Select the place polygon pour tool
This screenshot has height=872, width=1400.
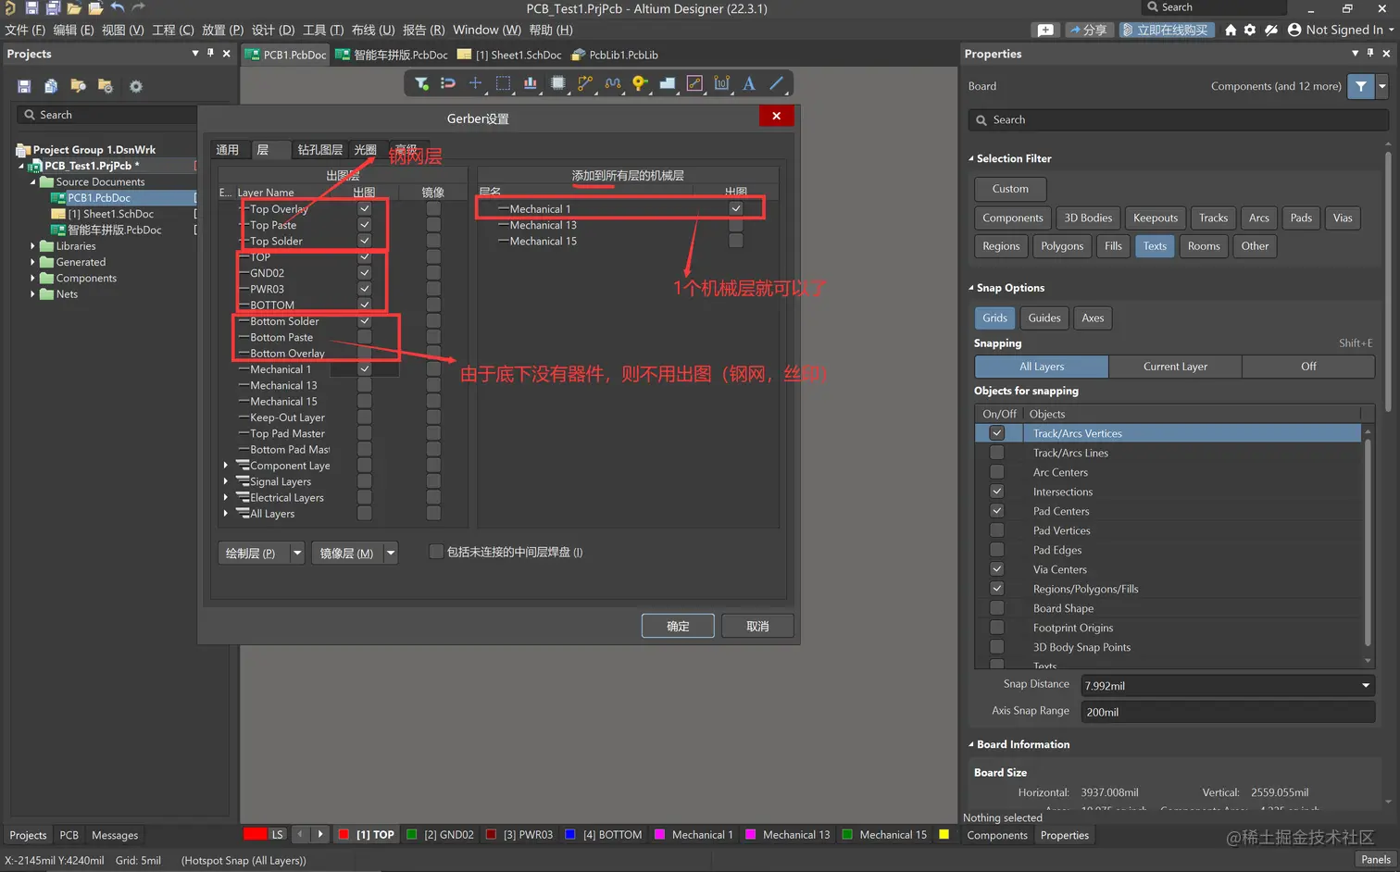pyautogui.click(x=667, y=83)
